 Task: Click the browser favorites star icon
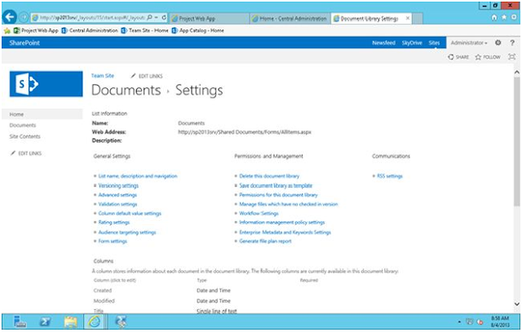pyautogui.click(x=504, y=17)
